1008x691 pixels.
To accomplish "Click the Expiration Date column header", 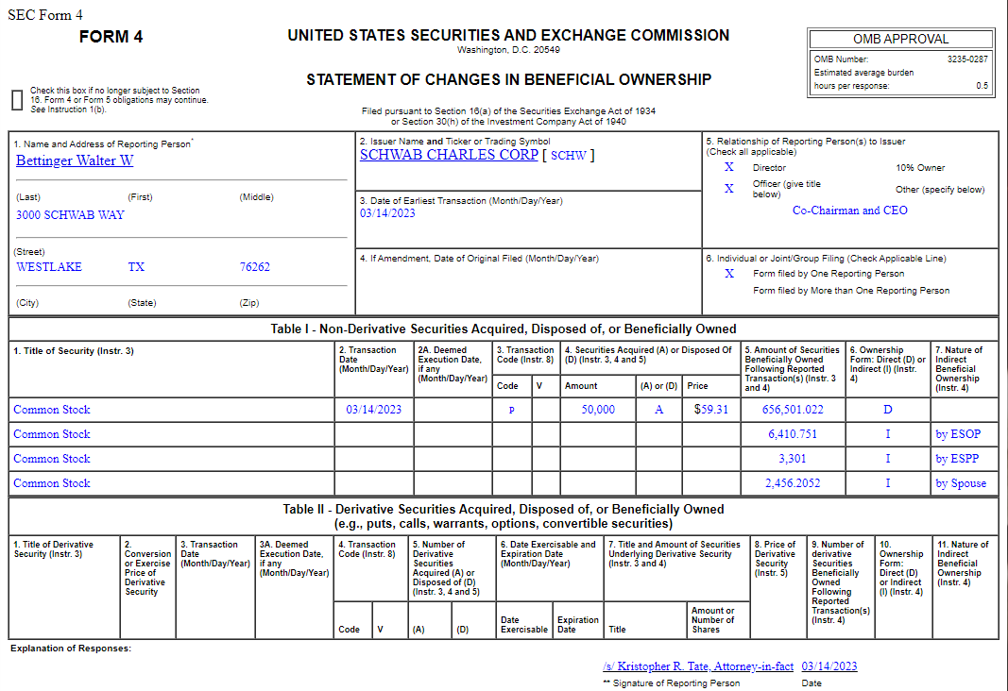I will coord(577,625).
